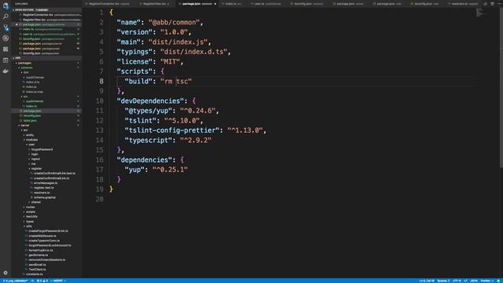503x283 pixels.
Task: Collapse the server folder
Action: point(24,126)
